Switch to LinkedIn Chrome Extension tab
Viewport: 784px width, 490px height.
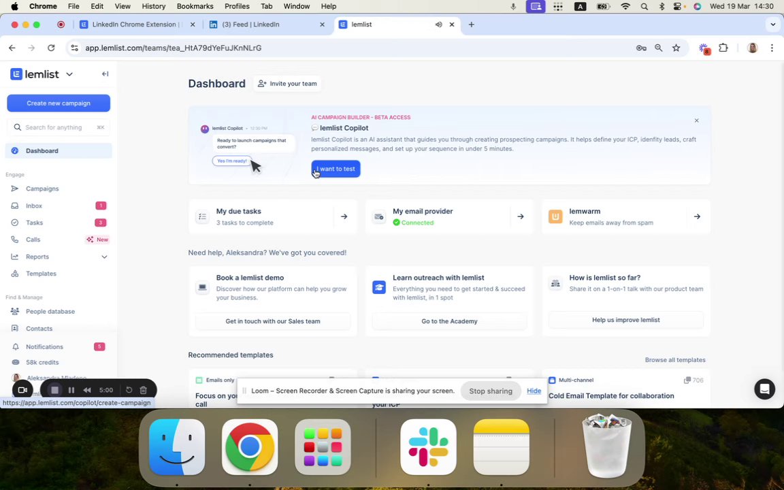[136, 24]
